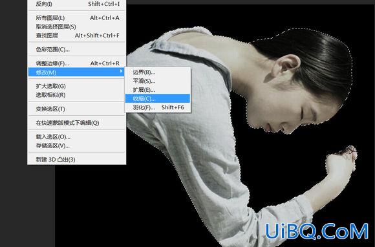Image resolution: width=375 pixels, height=247 pixels.
Task: Click New 3D Extrusion (新建3D凸出)
Action: [77, 160]
